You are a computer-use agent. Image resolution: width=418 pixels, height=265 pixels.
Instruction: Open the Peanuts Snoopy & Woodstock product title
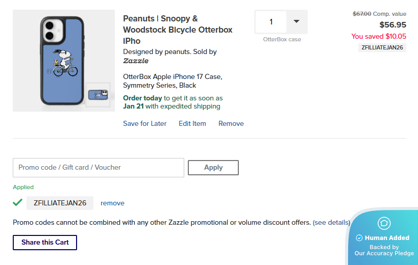tap(178, 30)
